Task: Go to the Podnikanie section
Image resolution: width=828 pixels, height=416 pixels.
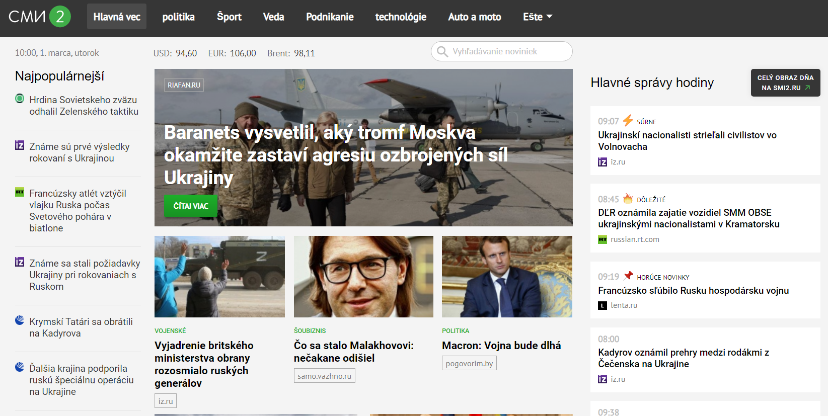Action: (x=330, y=17)
